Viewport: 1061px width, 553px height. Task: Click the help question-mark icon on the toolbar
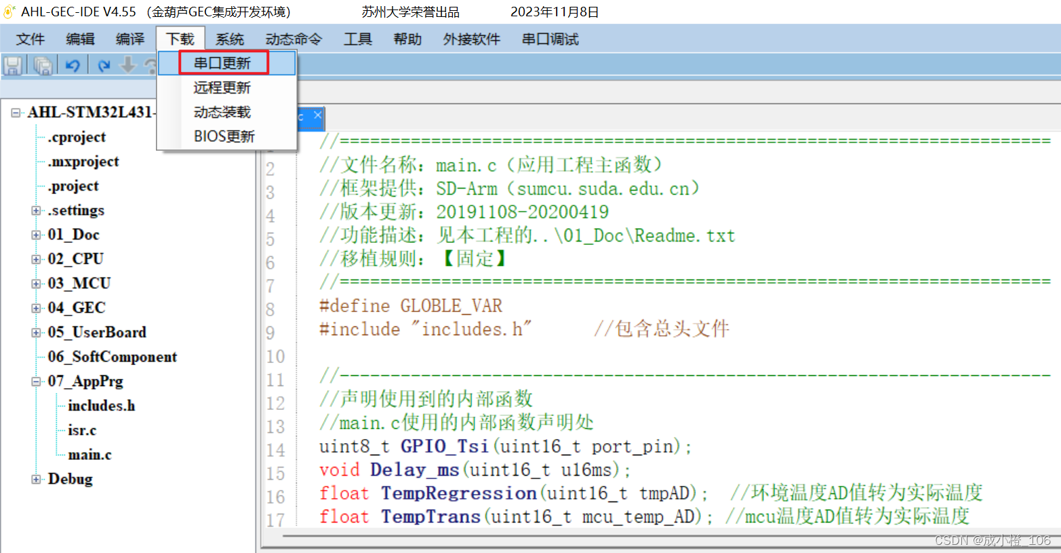151,66
